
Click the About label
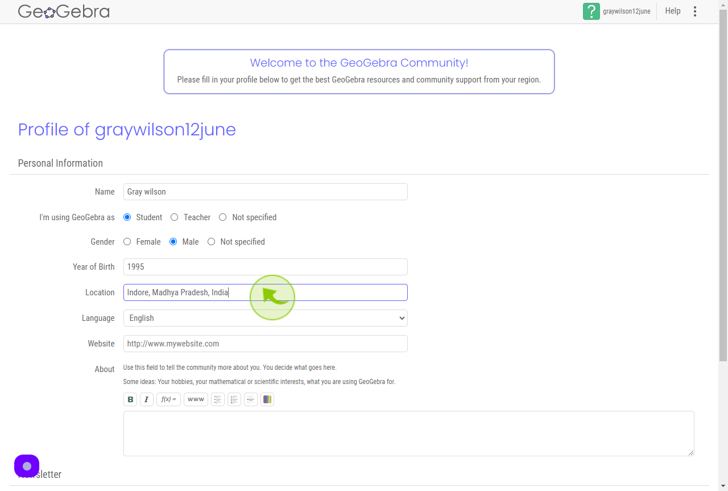[x=105, y=369]
